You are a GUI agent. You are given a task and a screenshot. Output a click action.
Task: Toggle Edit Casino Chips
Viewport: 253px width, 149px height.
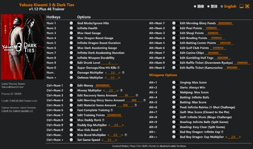pos(175,53)
